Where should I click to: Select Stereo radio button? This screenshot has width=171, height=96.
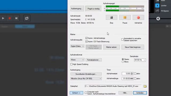[123, 59]
